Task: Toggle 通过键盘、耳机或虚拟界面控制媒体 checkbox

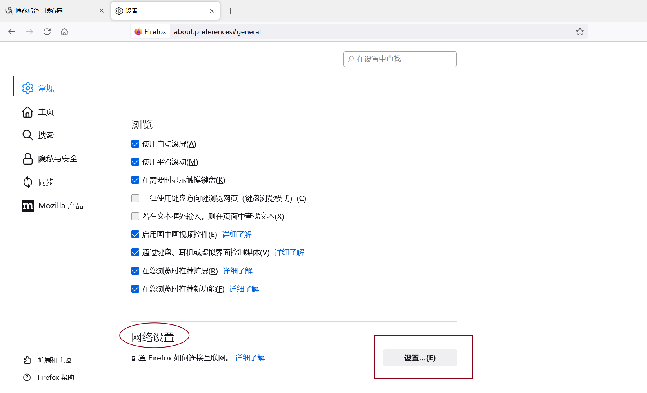Action: click(x=135, y=252)
